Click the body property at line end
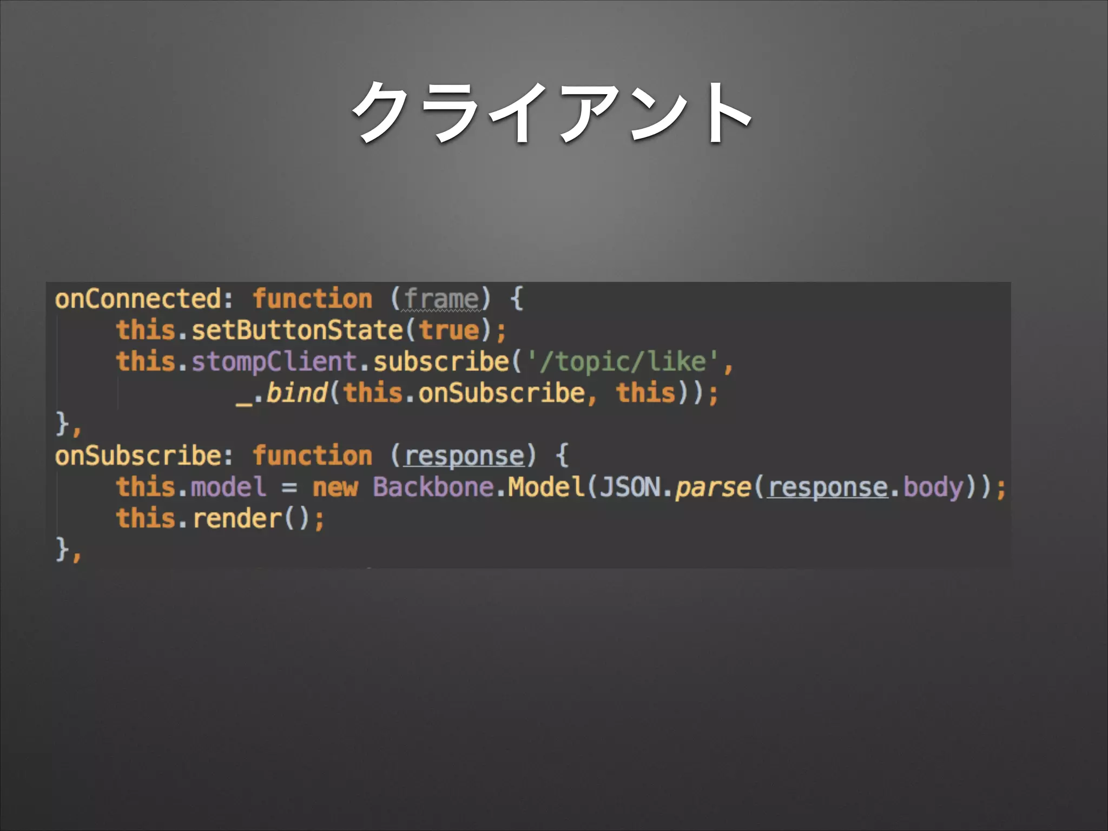This screenshot has height=831, width=1108. 933,487
